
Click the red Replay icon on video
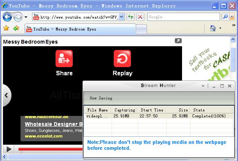(x=122, y=59)
